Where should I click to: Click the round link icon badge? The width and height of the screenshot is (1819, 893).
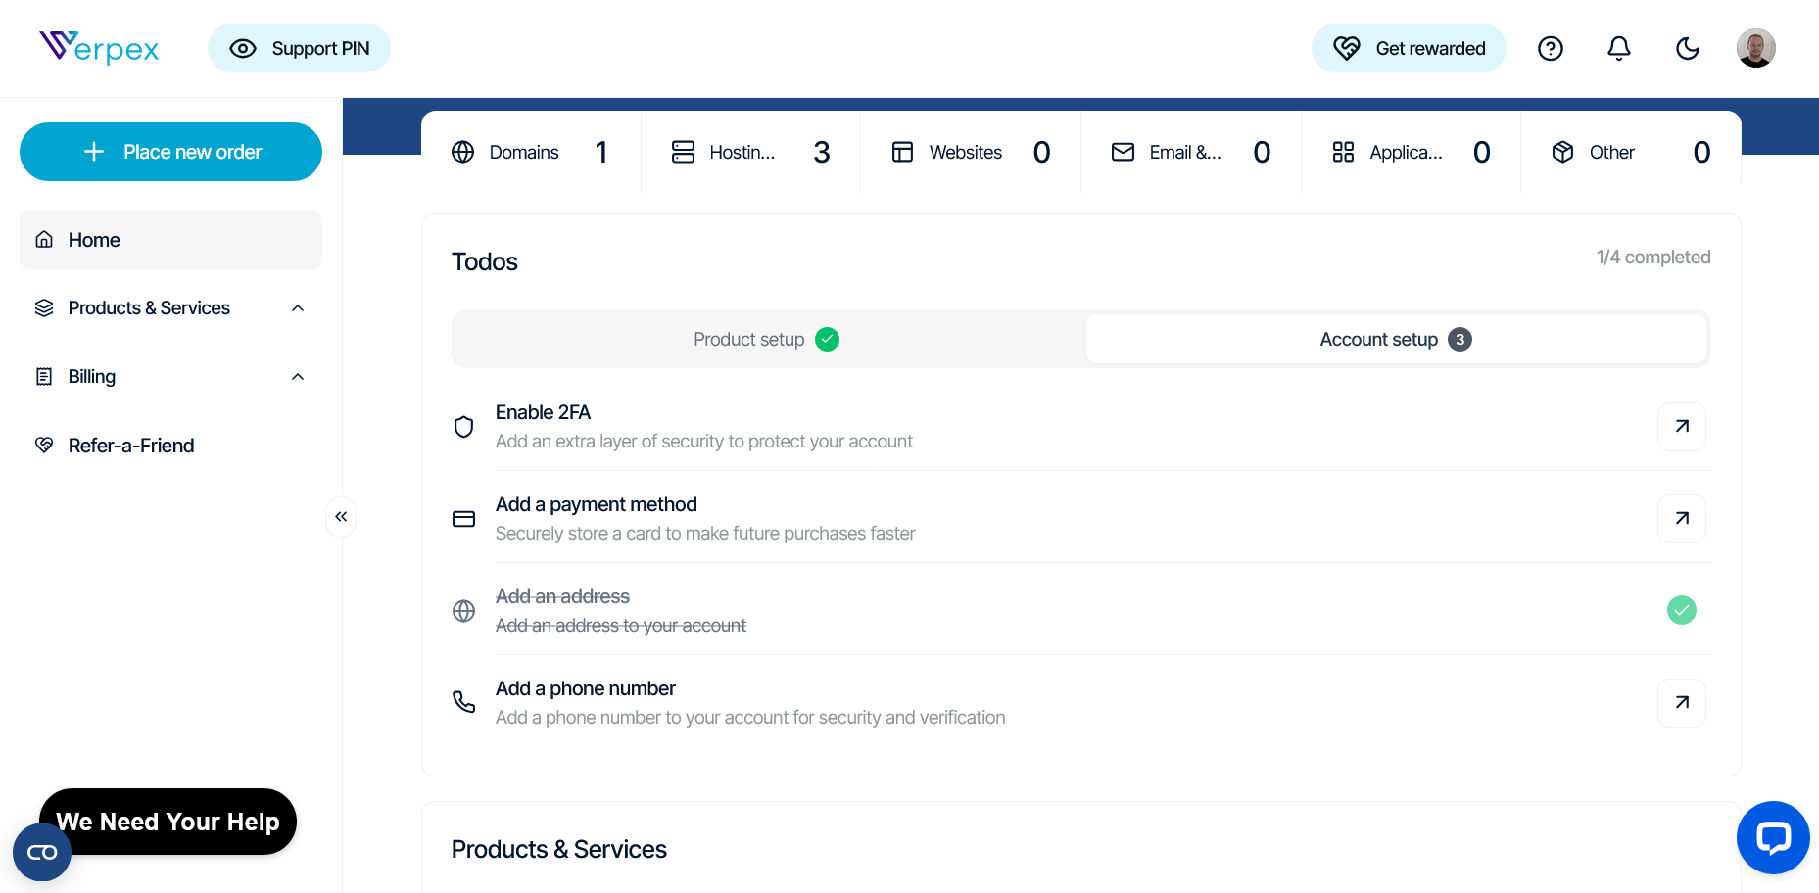pyautogui.click(x=42, y=852)
